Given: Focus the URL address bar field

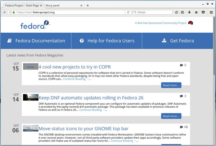Looking at the screenshot, I should click(70, 12).
